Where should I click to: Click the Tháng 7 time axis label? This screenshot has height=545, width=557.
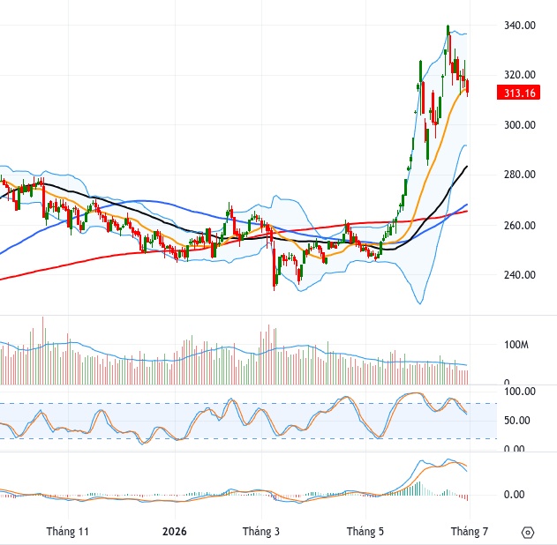pyautogui.click(x=470, y=532)
